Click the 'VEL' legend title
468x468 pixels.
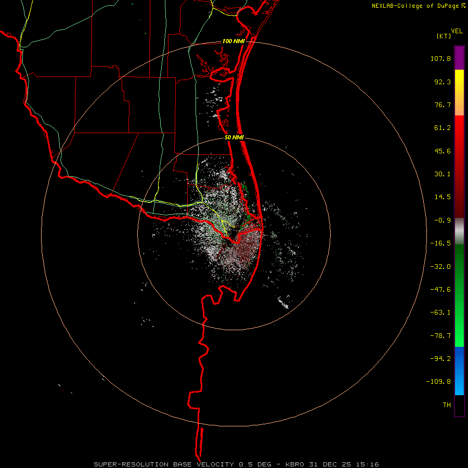pyautogui.click(x=457, y=31)
